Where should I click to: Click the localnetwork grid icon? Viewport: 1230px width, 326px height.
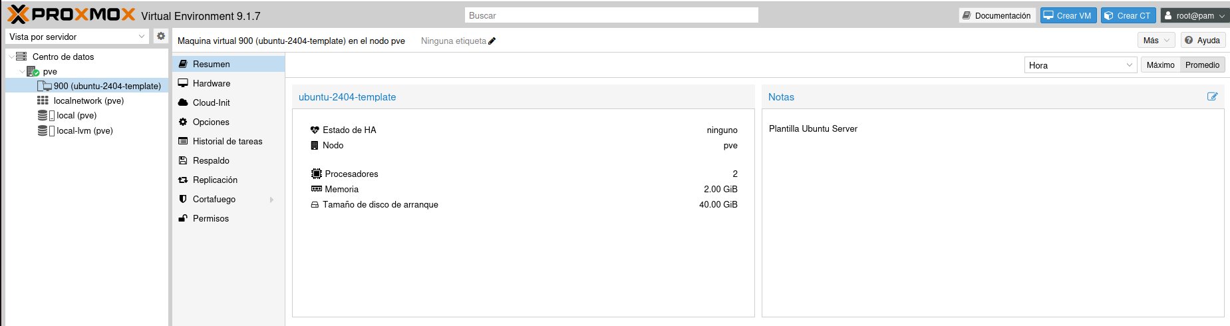43,100
